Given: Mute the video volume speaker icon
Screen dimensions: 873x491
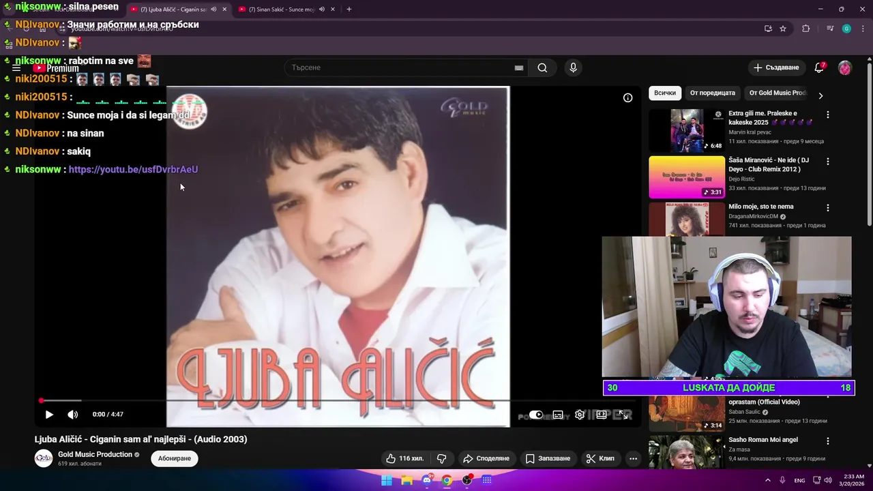Looking at the screenshot, I should point(73,415).
